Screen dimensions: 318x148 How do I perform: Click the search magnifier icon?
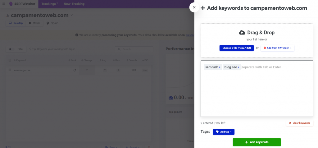coord(120,49)
